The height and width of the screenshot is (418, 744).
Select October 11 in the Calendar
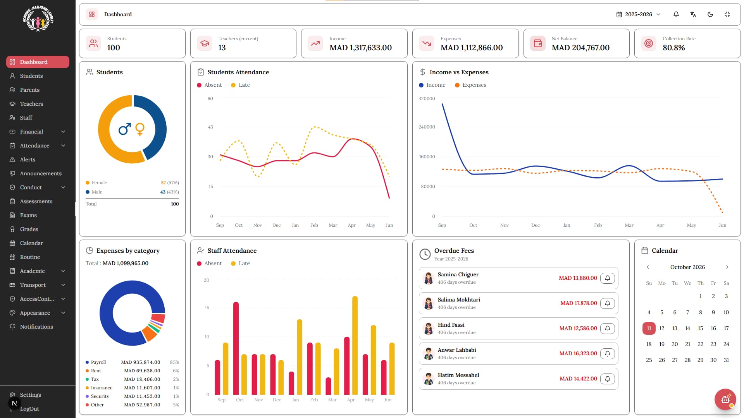(x=649, y=328)
